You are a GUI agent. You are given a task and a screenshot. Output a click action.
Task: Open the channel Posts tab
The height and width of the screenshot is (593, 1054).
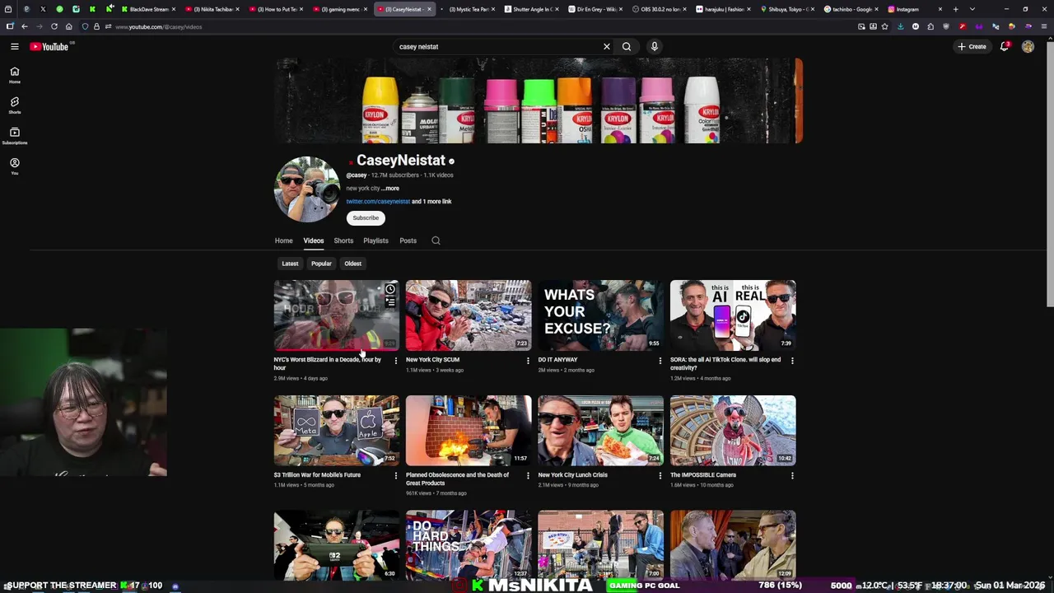pos(408,240)
